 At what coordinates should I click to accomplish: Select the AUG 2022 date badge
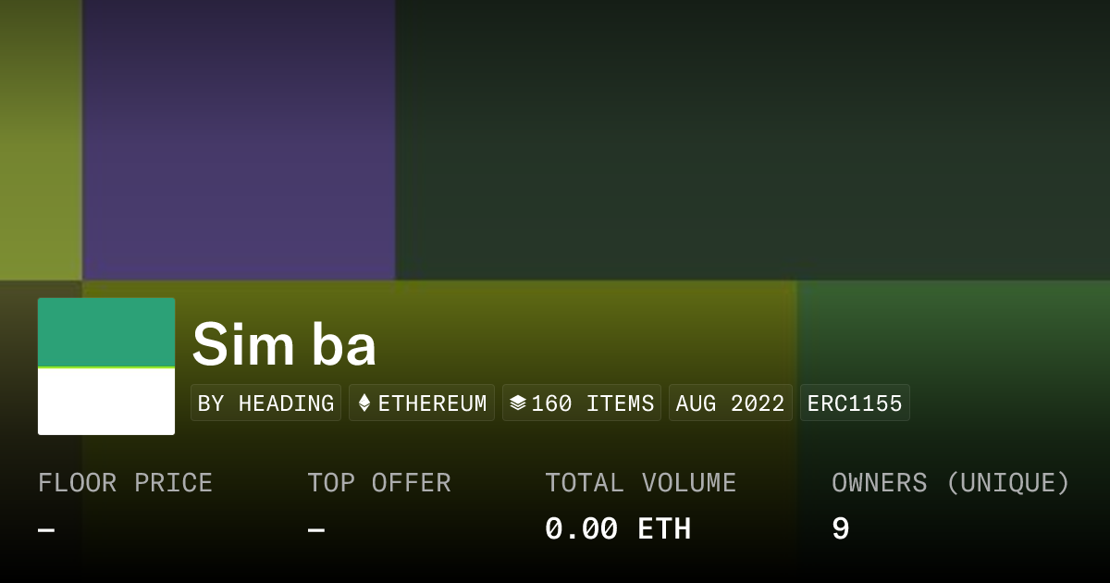pyautogui.click(x=730, y=403)
